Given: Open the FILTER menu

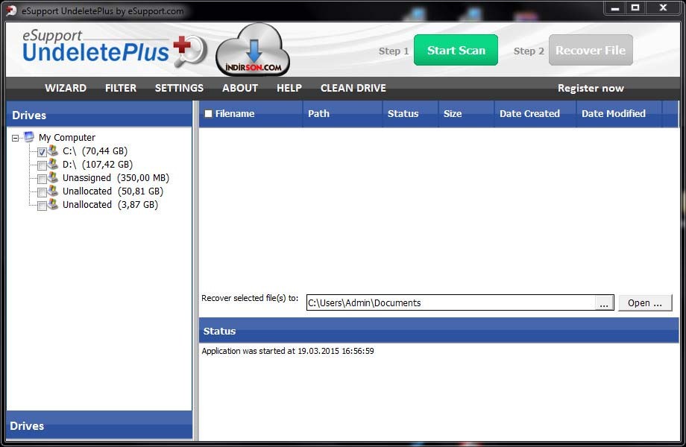Looking at the screenshot, I should pyautogui.click(x=121, y=88).
